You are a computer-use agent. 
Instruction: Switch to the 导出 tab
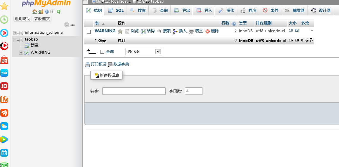tap(182, 10)
